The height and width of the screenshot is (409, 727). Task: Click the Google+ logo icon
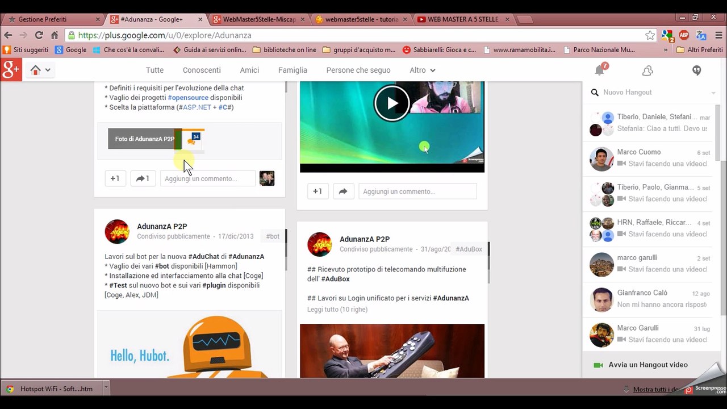pyautogui.click(x=11, y=70)
